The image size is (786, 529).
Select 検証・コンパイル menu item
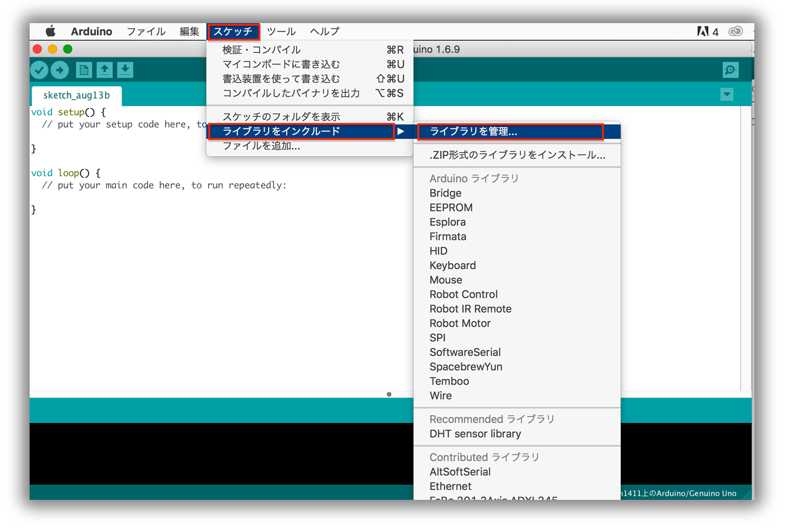coord(261,50)
